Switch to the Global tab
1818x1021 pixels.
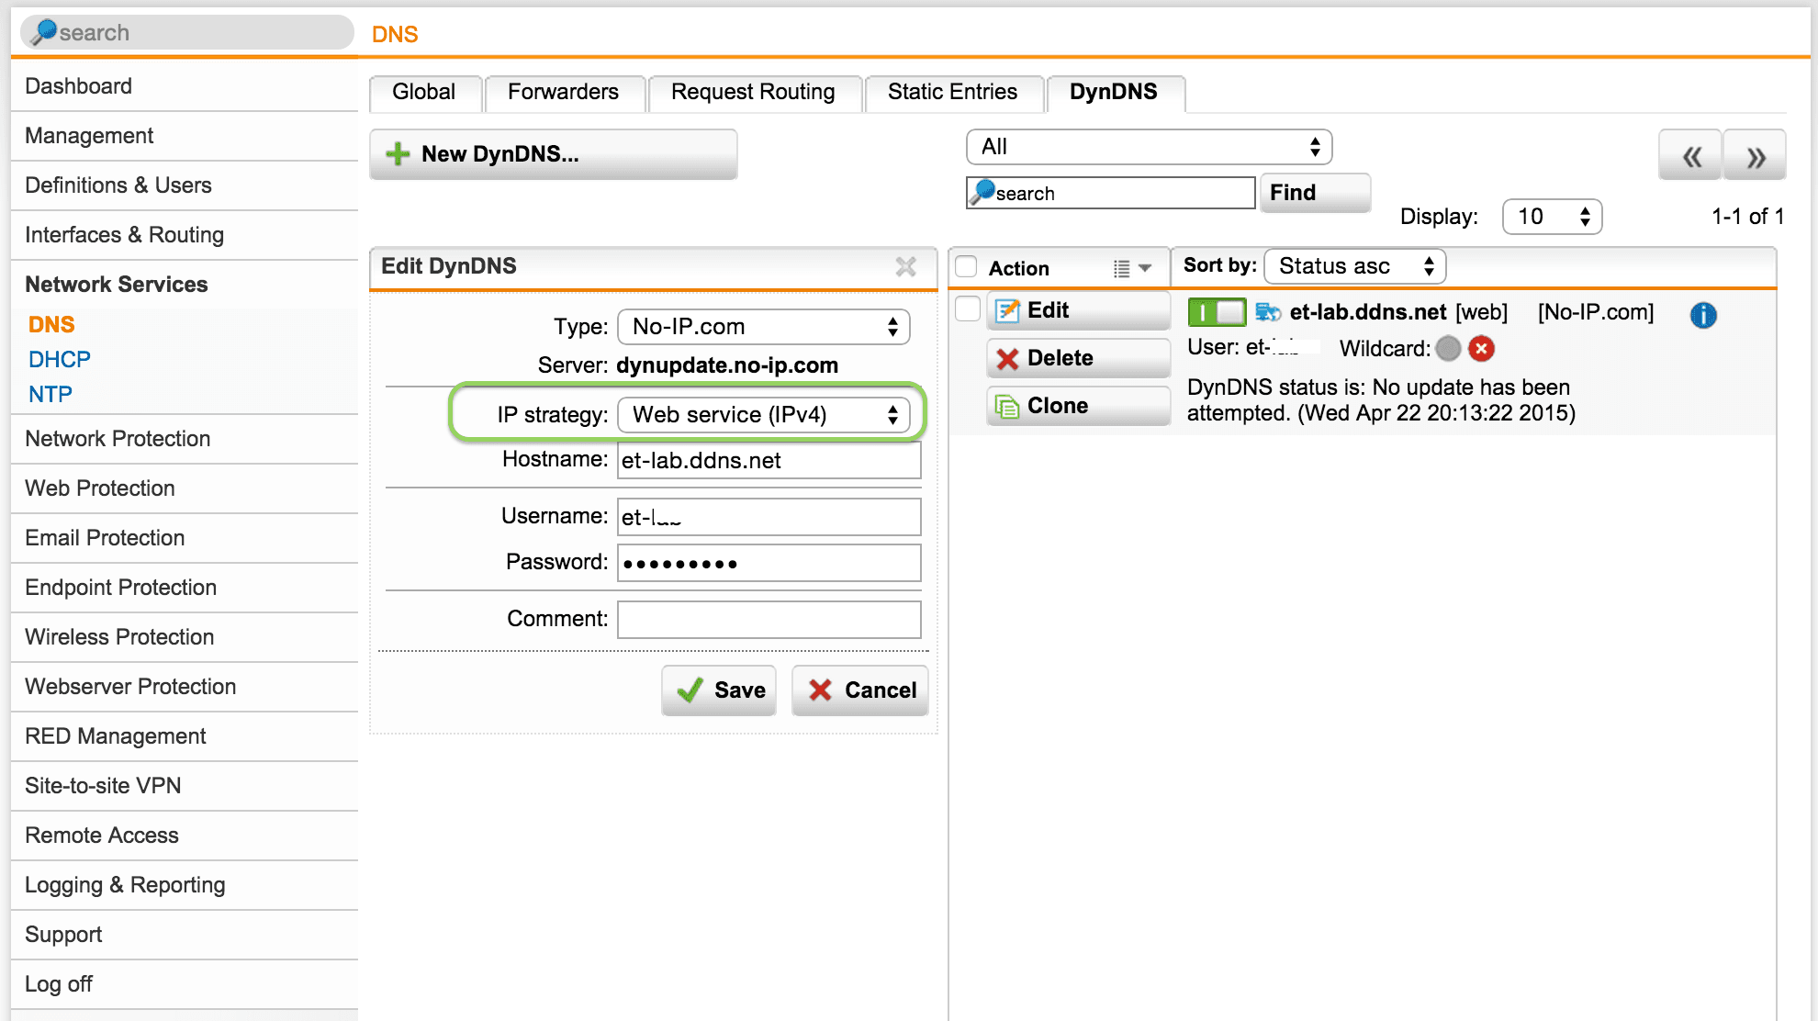click(x=424, y=93)
